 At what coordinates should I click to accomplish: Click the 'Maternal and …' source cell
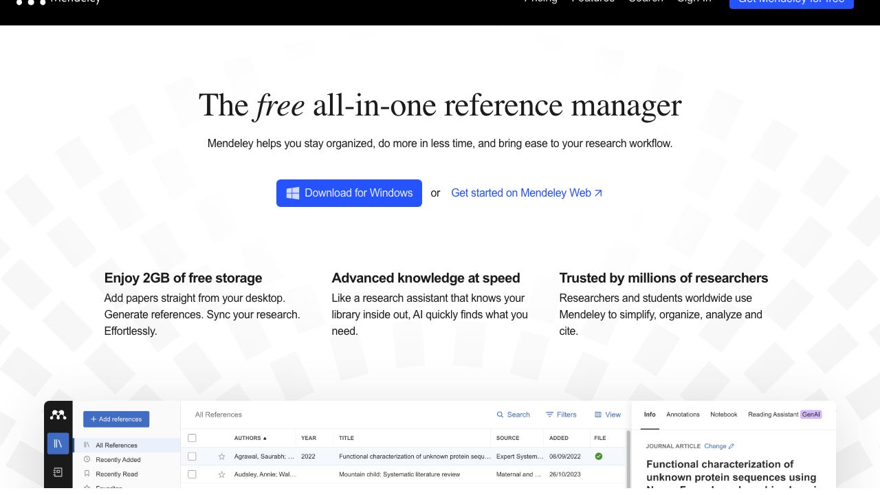[x=519, y=474]
